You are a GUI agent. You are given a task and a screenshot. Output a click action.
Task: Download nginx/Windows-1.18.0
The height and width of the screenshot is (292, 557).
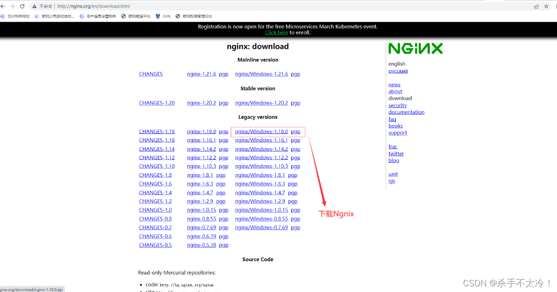[x=261, y=132]
